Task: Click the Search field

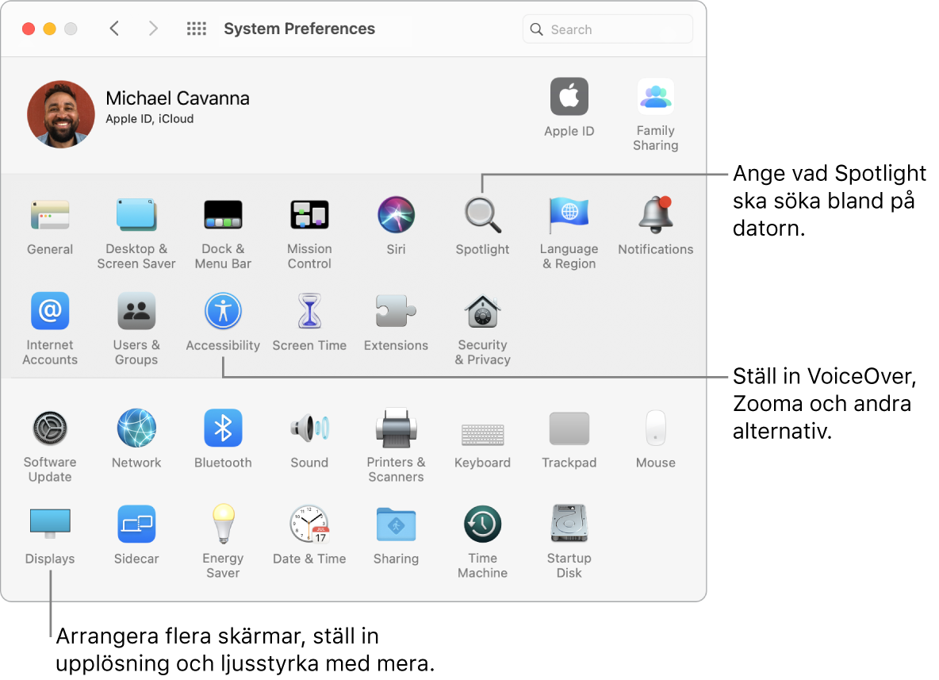Action: [607, 29]
